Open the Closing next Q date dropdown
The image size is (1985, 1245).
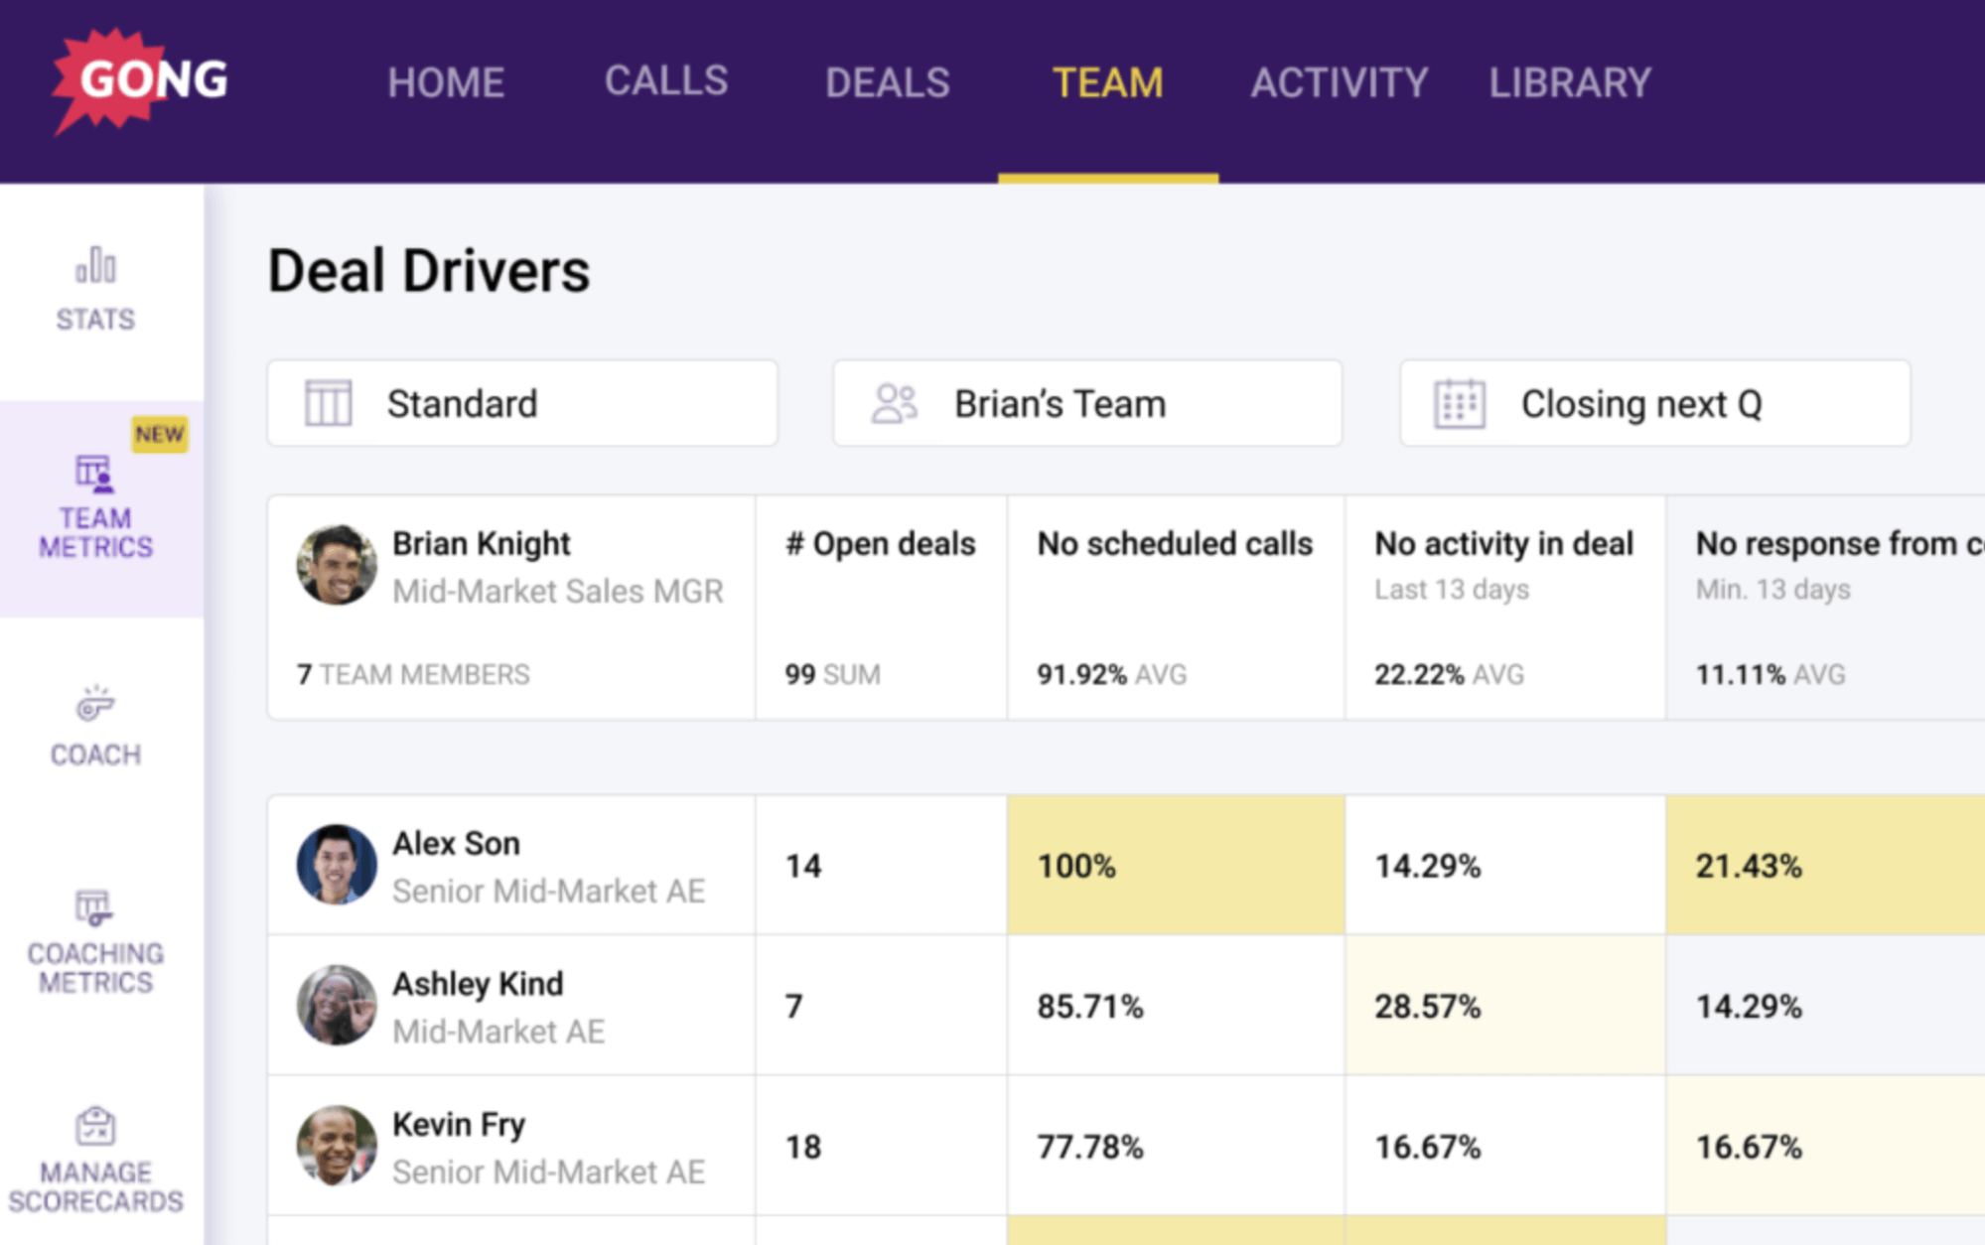click(1654, 403)
